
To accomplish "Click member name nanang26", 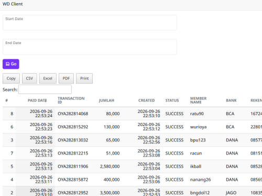I will point(201,180).
